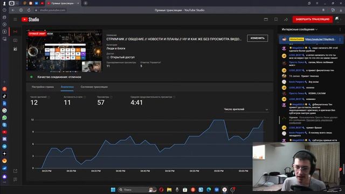This screenshot has width=345, height=194.
Task: Open File Explorer from taskbar
Action: click(x=169, y=190)
